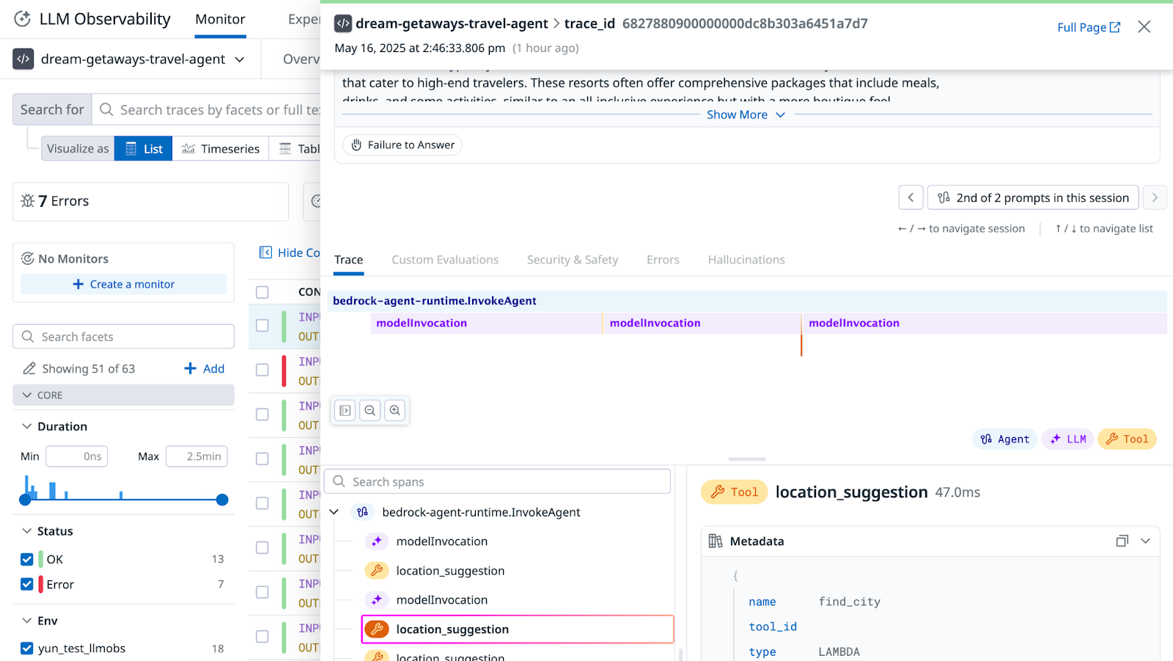Collapse the CORE facet section
The width and height of the screenshot is (1173, 661).
26,395
